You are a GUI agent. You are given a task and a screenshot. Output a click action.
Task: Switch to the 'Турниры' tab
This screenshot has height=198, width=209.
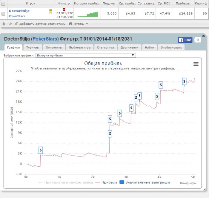32,47
